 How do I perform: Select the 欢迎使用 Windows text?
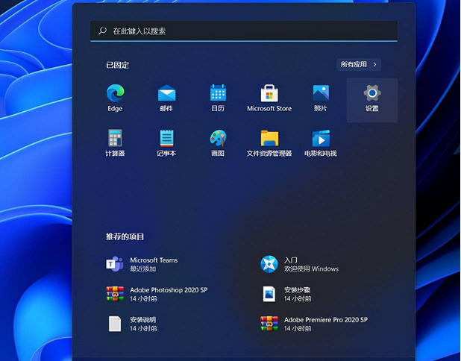[x=311, y=269]
